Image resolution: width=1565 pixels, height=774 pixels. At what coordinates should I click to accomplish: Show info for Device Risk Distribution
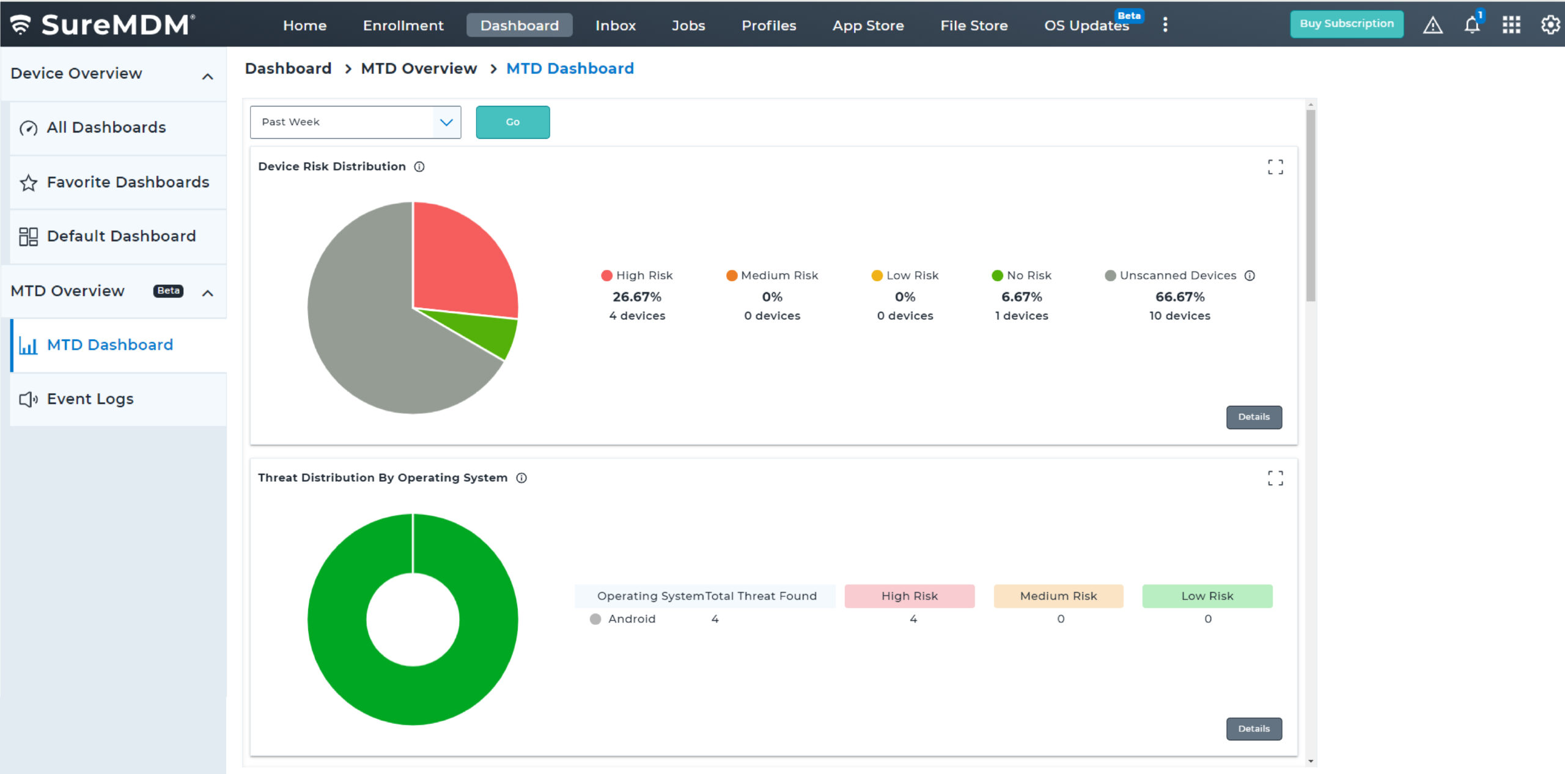click(419, 166)
